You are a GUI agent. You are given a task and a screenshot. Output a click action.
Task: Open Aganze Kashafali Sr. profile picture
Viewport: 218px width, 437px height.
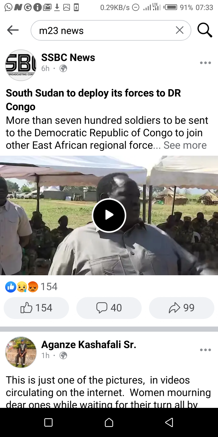click(21, 352)
